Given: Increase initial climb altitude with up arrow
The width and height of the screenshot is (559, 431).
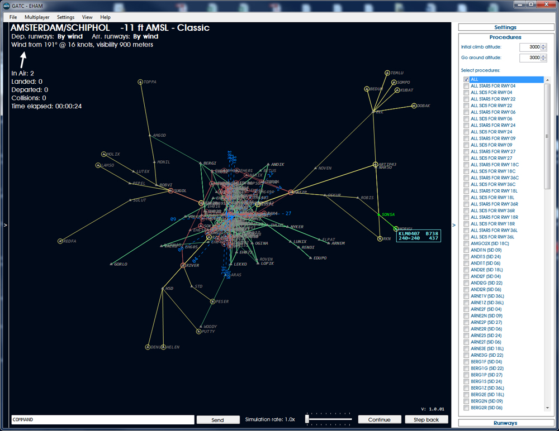Looking at the screenshot, I should pyautogui.click(x=543, y=45).
